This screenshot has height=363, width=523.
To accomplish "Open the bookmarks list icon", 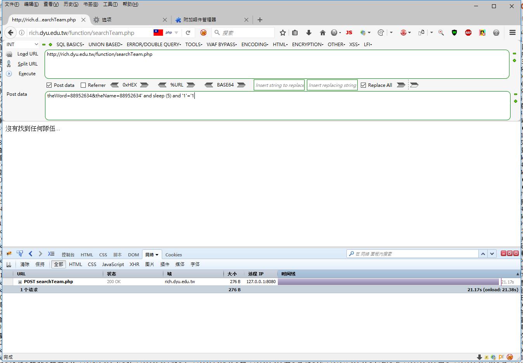I will tap(295, 33).
